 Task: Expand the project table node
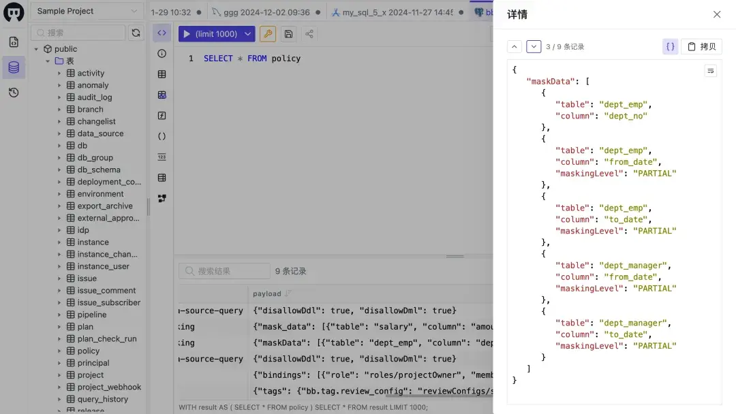tap(59, 375)
